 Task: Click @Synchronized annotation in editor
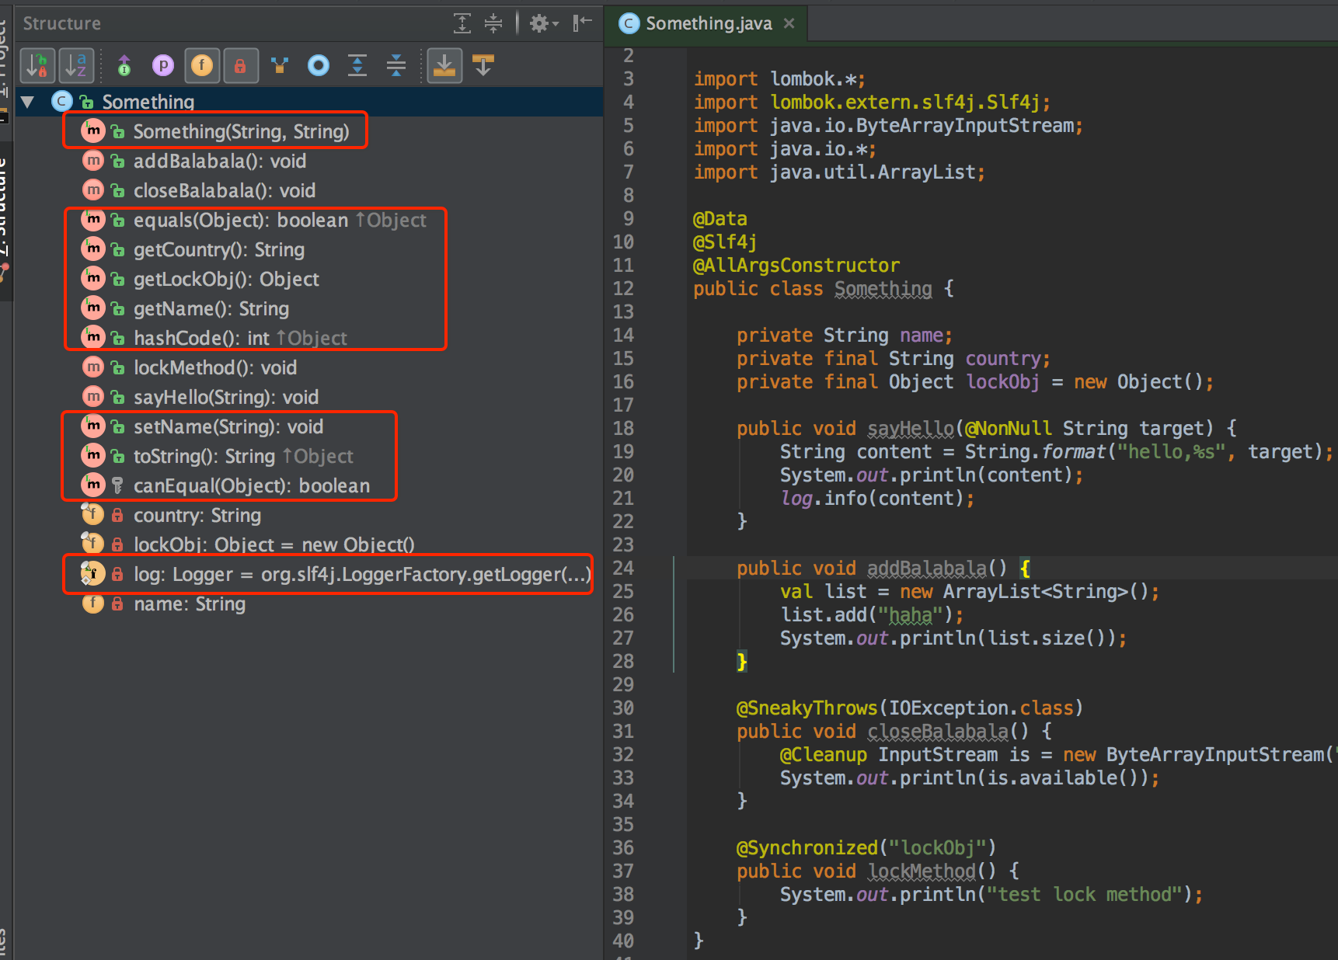(807, 848)
